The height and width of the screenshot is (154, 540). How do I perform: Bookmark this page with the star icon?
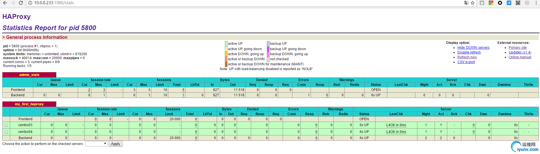(473, 3)
